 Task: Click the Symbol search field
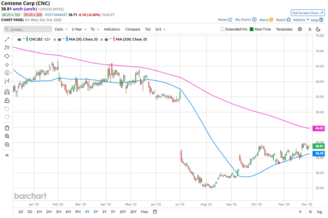pos(28,29)
